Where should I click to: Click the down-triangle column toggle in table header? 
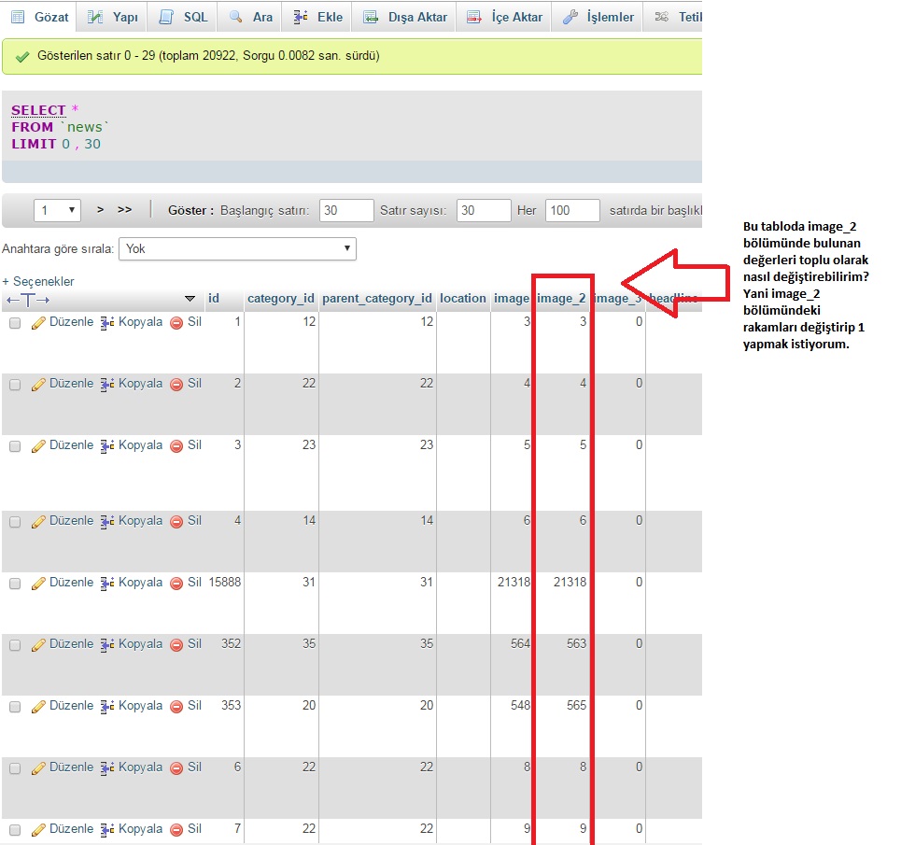pos(190,299)
